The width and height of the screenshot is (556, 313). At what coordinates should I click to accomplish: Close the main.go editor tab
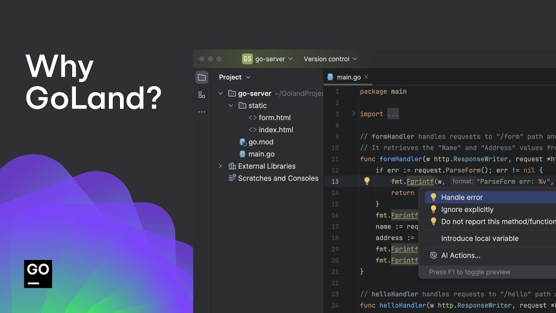(x=366, y=77)
